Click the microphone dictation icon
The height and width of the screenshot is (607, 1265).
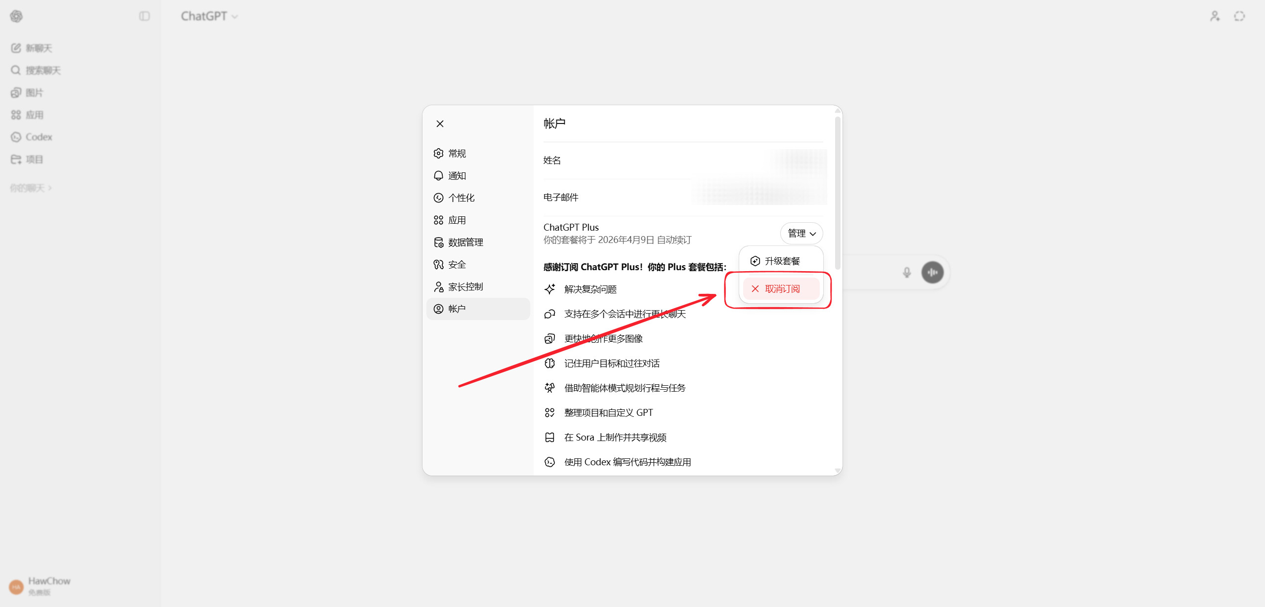point(906,272)
